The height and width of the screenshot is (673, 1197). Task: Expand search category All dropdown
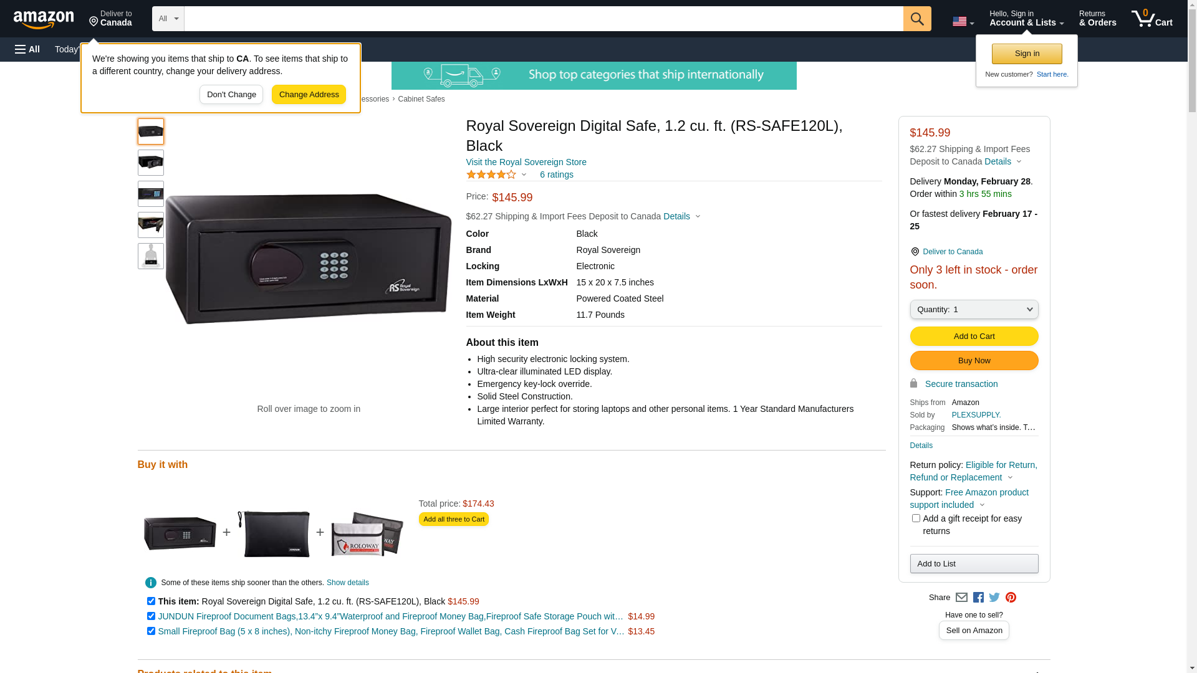(x=168, y=19)
